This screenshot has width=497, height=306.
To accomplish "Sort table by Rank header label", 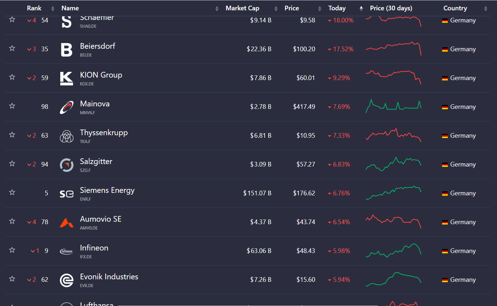I will pyautogui.click(x=34, y=8).
